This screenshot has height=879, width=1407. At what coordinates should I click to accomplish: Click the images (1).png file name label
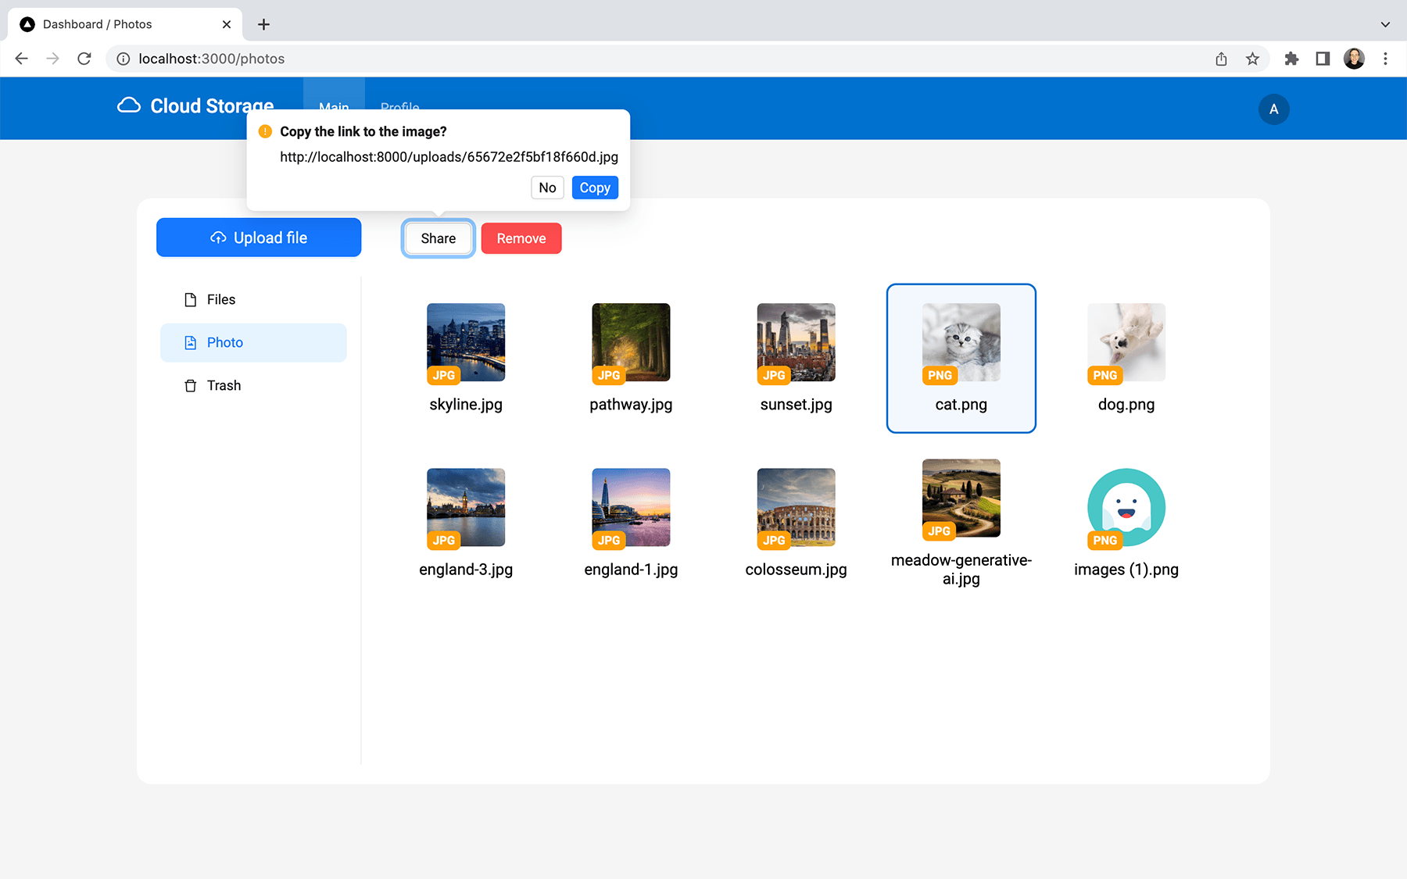point(1126,570)
